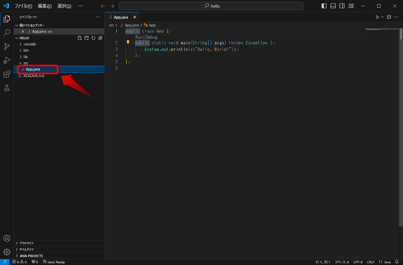Image resolution: width=403 pixels, height=265 pixels.
Task: Select the Source Control icon
Action: (x=7, y=46)
